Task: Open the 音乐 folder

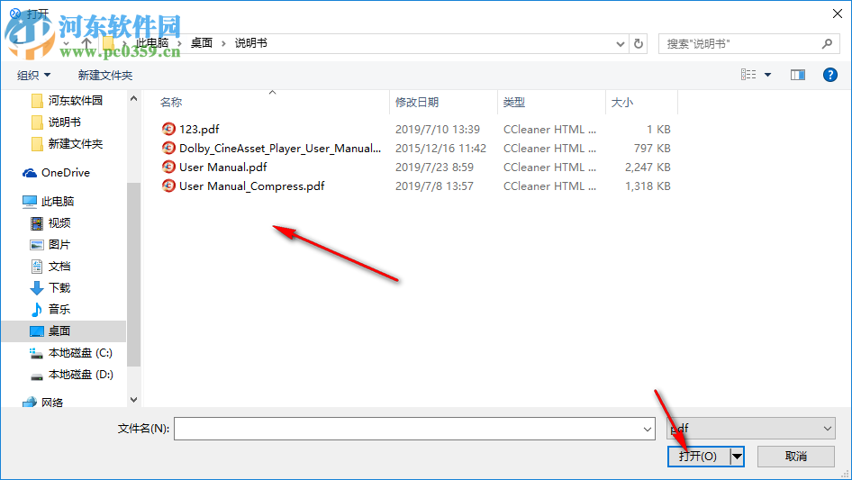Action: tap(59, 309)
